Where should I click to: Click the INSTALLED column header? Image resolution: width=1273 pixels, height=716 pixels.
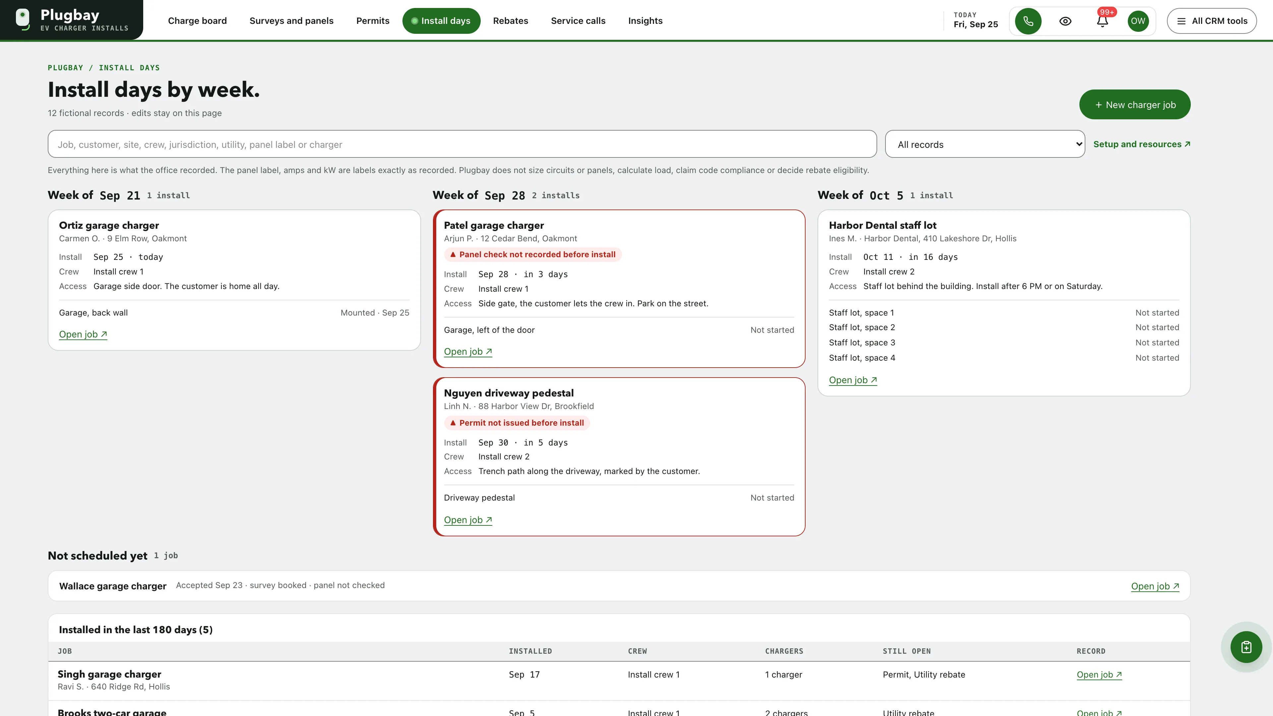[x=530, y=651]
